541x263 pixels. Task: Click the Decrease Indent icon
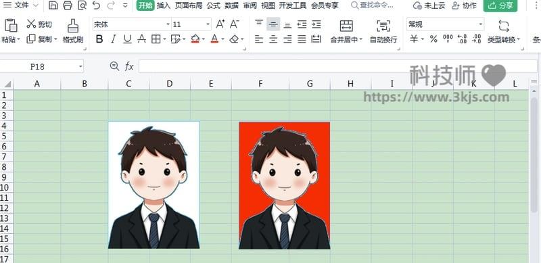click(x=302, y=24)
